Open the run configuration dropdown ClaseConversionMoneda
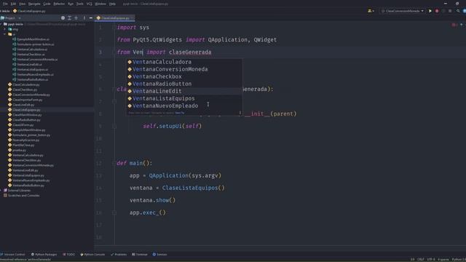 403,11
